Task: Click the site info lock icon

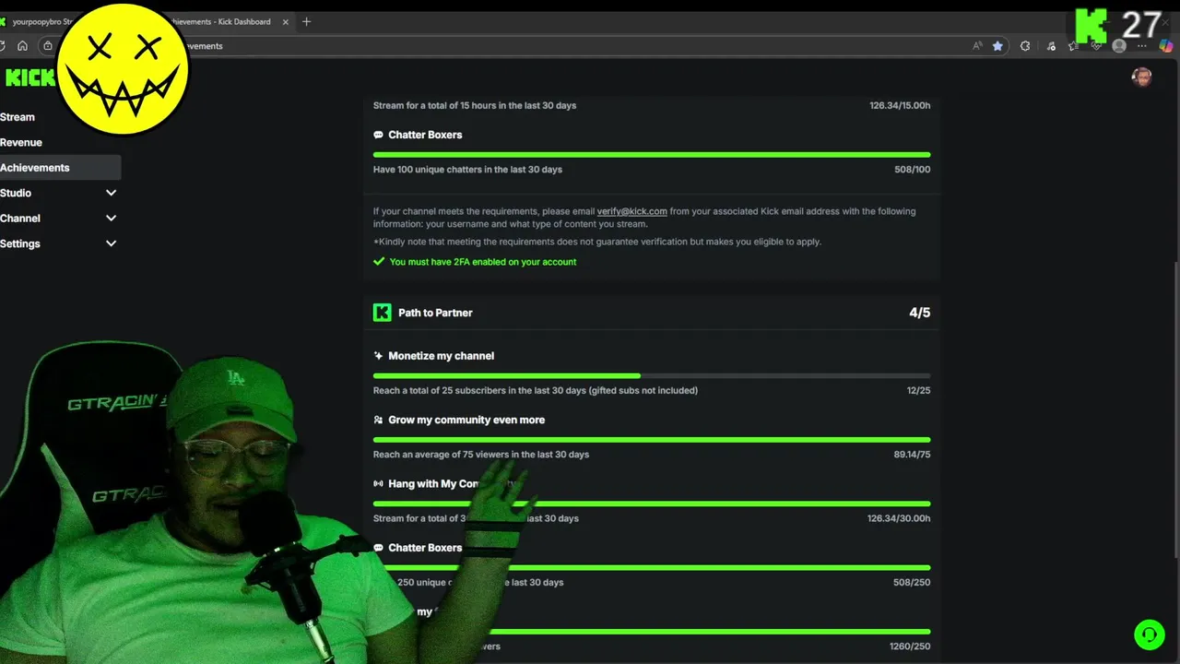Action: (48, 46)
